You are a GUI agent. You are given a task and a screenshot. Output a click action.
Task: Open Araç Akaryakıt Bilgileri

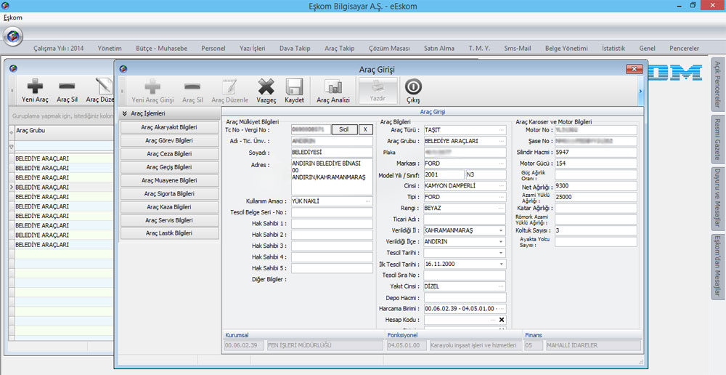pyautogui.click(x=169, y=127)
